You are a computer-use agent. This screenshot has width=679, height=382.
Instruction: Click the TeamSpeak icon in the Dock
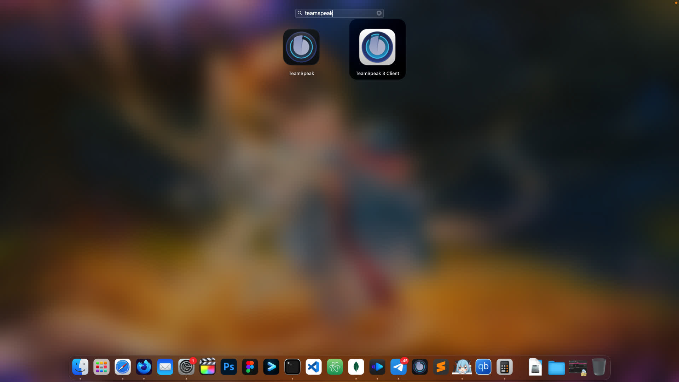pos(420,367)
